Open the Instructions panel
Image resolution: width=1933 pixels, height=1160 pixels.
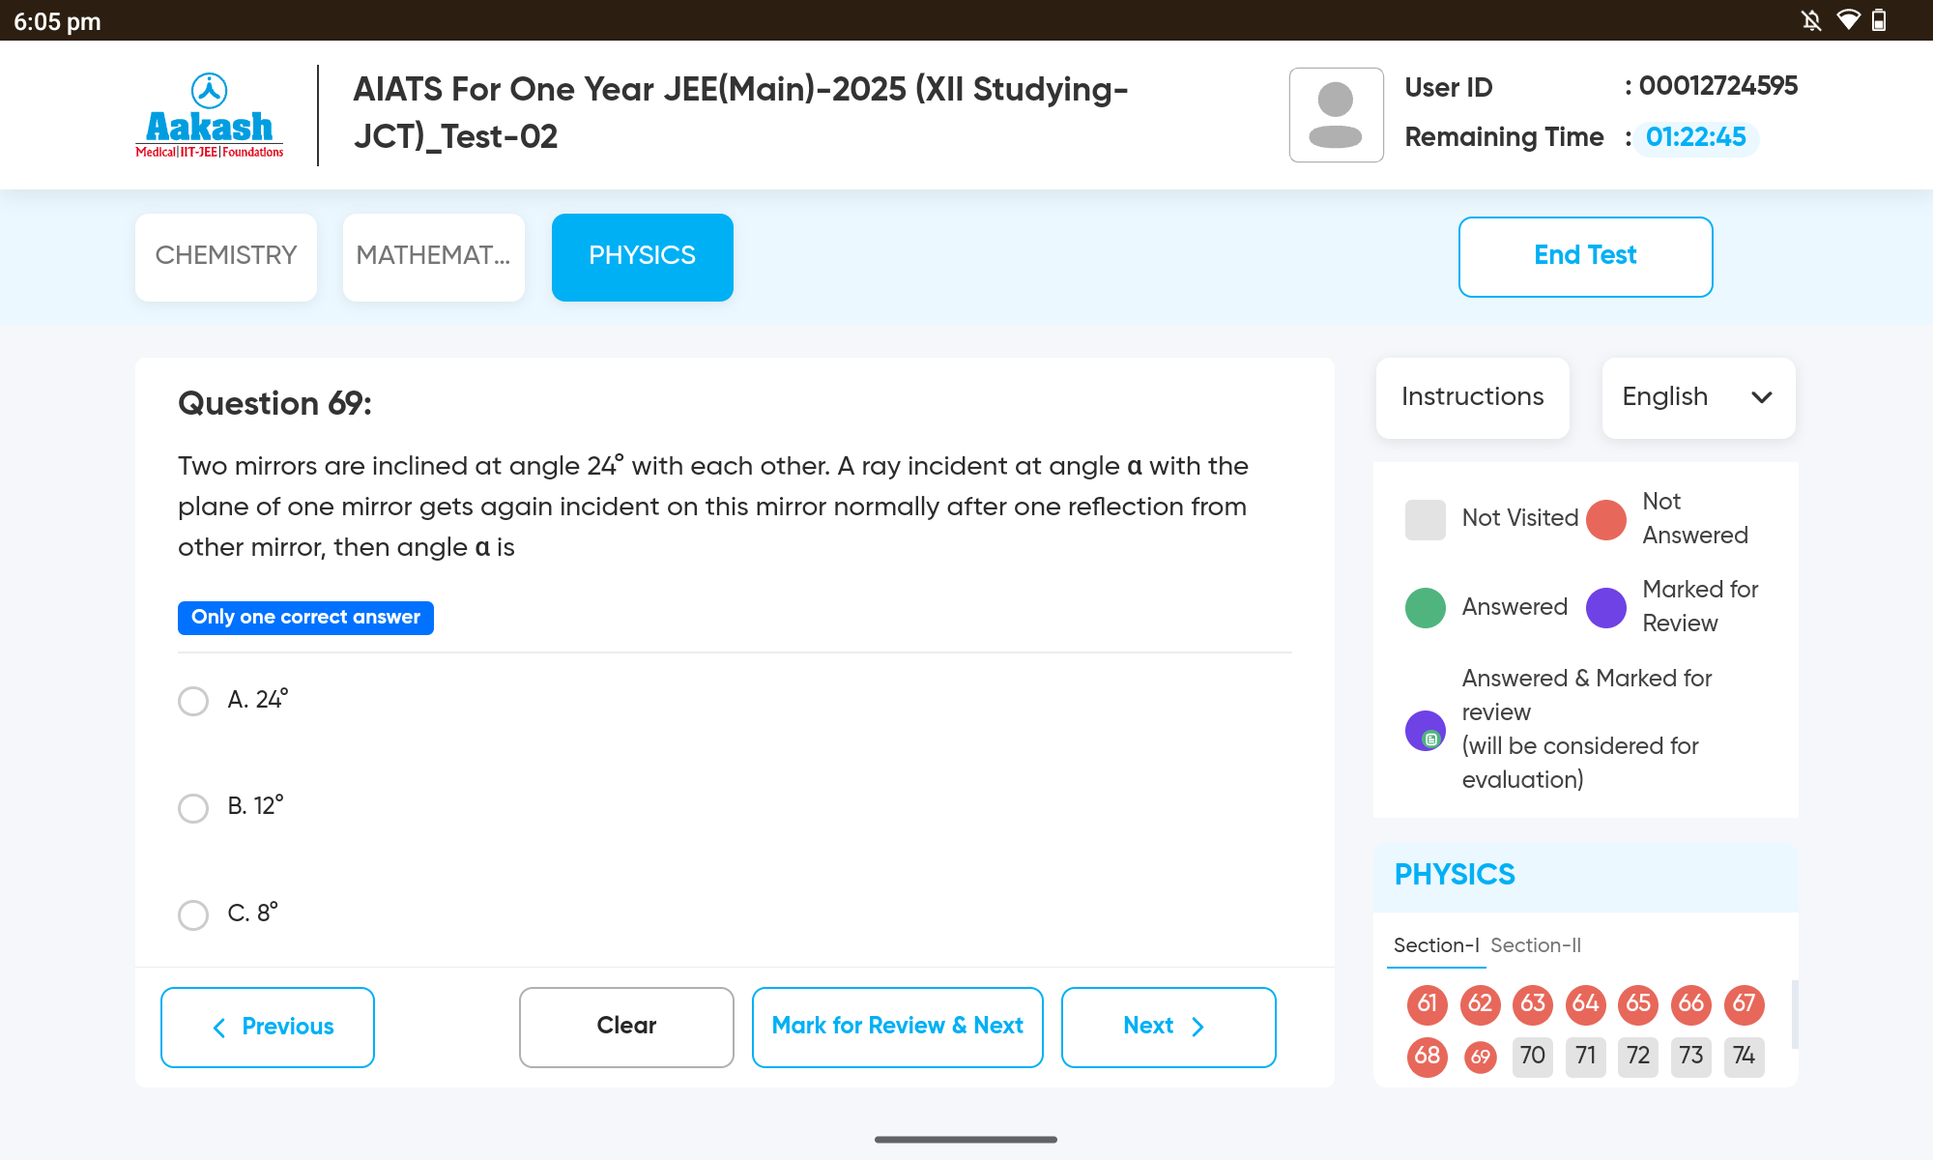click(x=1472, y=397)
